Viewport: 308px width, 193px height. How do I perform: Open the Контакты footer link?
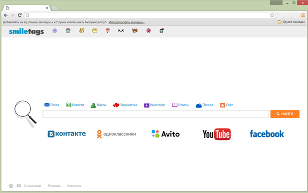(x=74, y=186)
